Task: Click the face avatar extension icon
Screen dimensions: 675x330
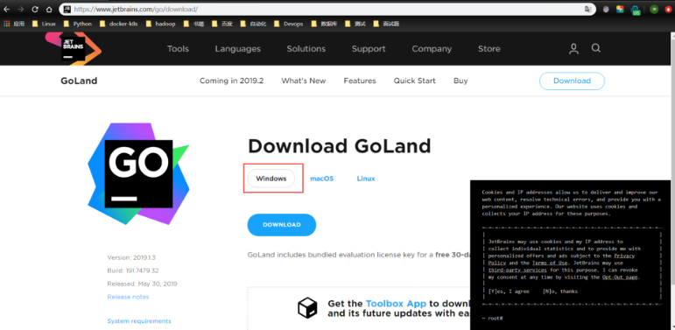Action: click(x=606, y=9)
